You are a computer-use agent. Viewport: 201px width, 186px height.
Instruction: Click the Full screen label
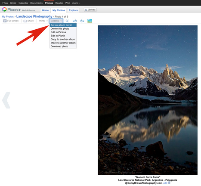pyautogui.click(x=13, y=21)
